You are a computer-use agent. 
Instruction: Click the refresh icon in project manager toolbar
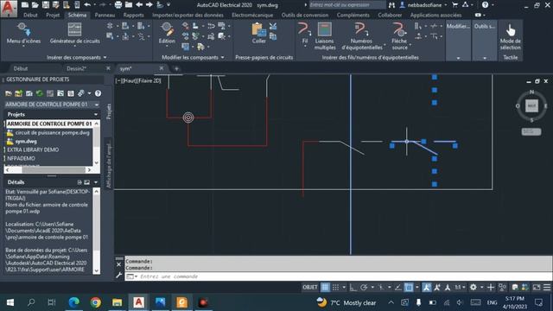click(40, 93)
